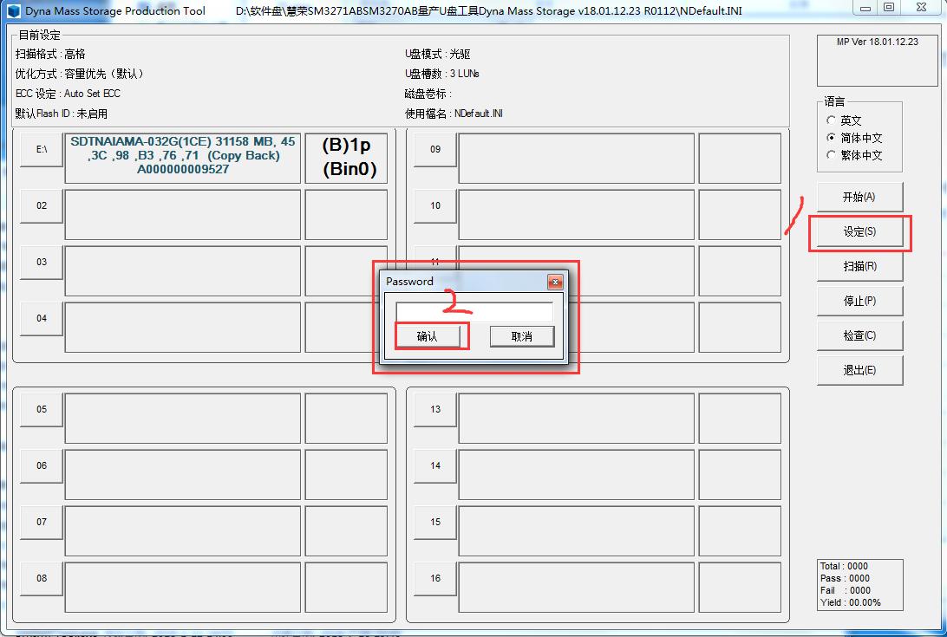947x637 pixels.
Task: Click the 检查(C) button
Action: (859, 335)
